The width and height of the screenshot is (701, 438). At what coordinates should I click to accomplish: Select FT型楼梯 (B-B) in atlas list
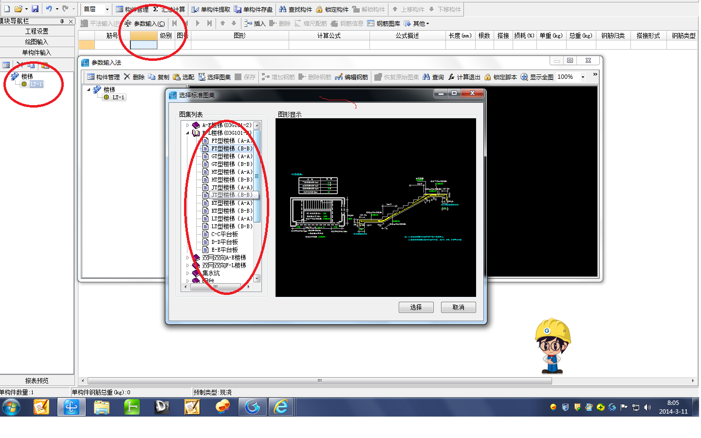tap(232, 148)
